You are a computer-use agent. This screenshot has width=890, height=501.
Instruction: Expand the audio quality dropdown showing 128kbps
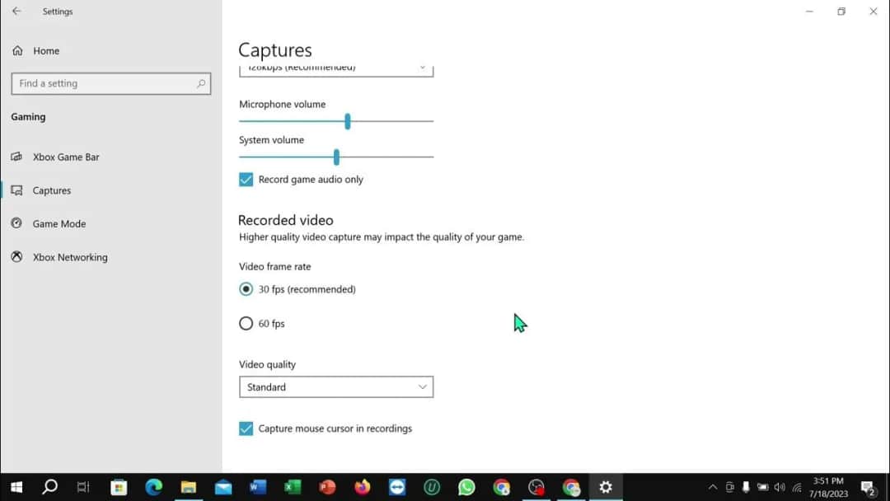click(336, 68)
